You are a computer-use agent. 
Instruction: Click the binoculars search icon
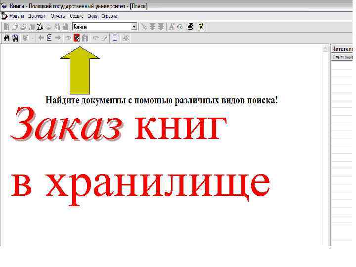[6, 38]
